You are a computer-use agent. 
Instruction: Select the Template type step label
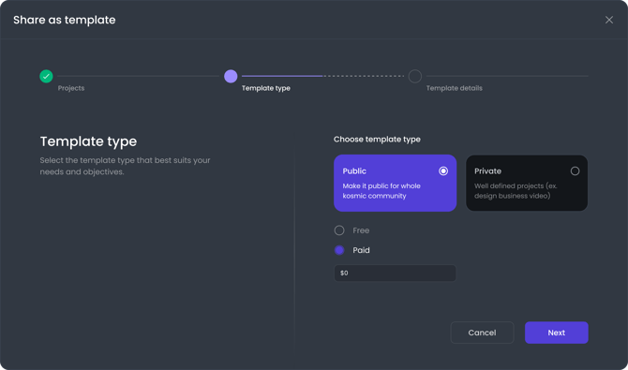pos(266,88)
